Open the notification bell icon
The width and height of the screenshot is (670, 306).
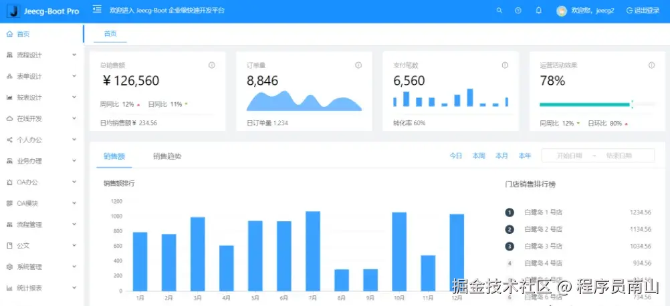click(x=538, y=11)
